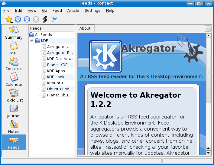Viewport: 214px width, 165px height.
Task: Select the Kubuntu feed
Action: (55, 83)
